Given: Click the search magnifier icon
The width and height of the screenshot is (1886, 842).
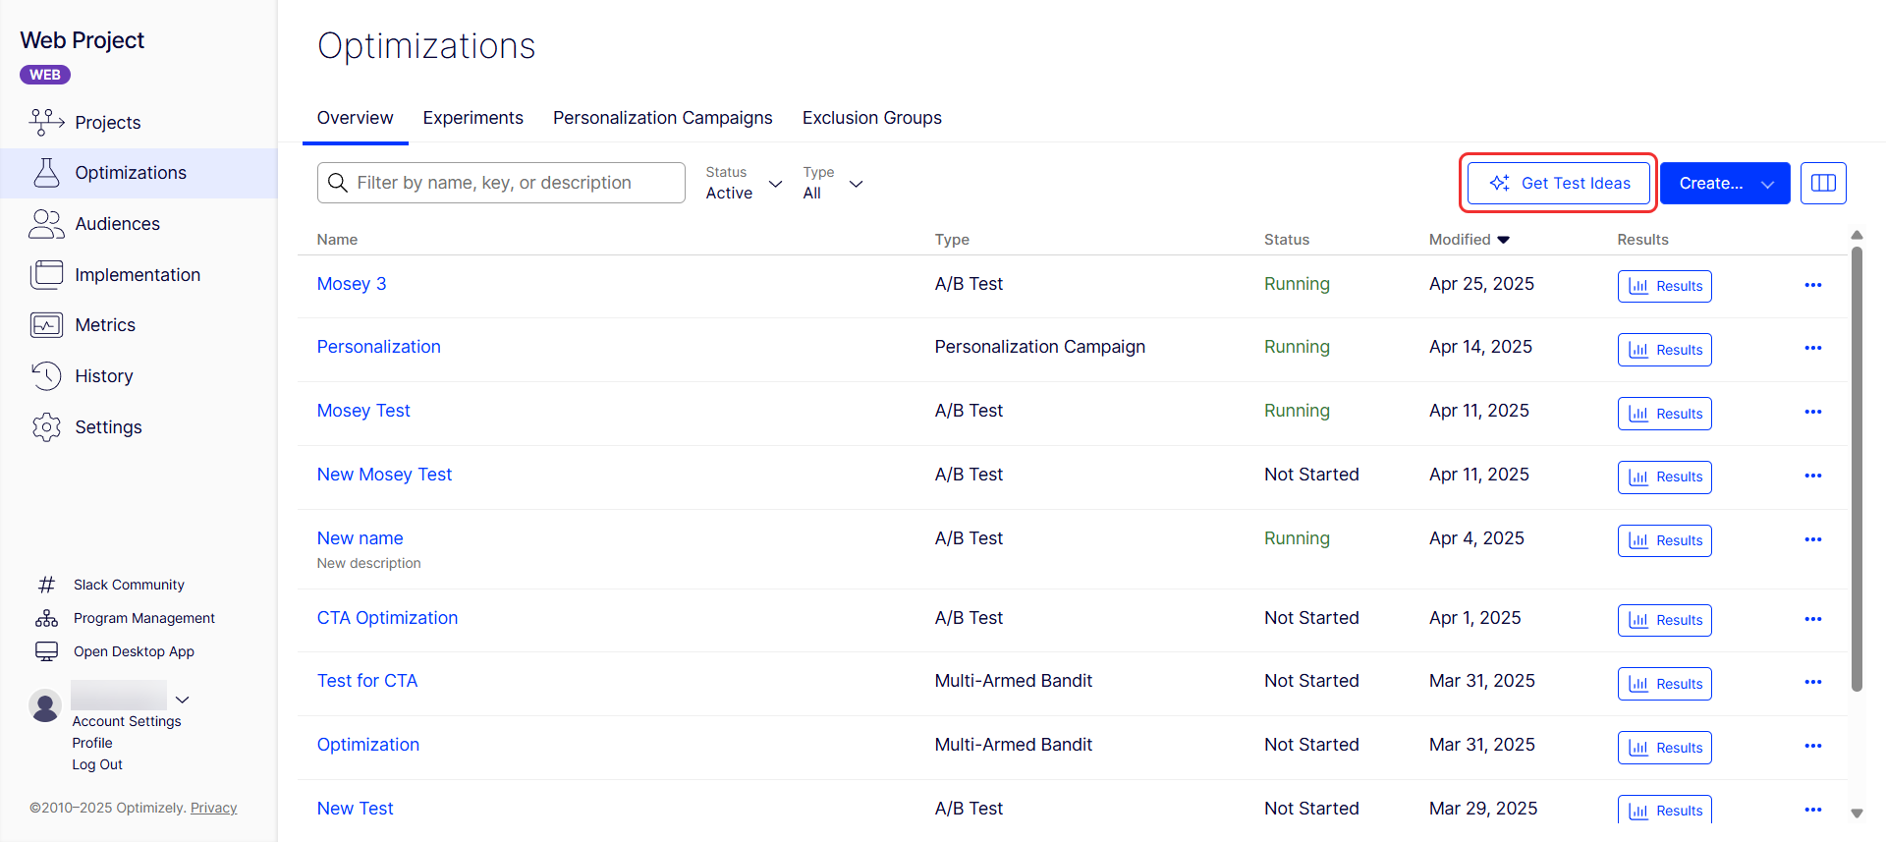Looking at the screenshot, I should 338,183.
